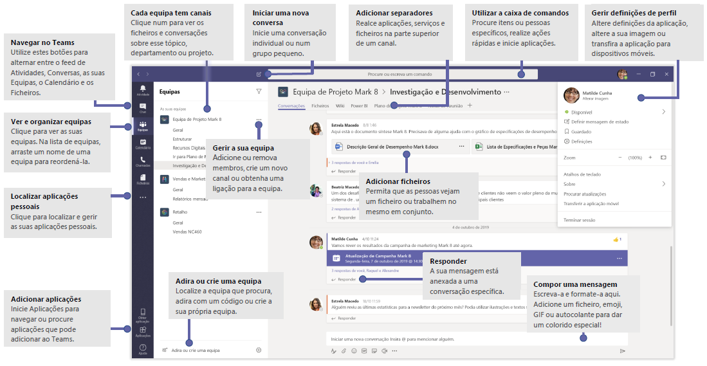The width and height of the screenshot is (707, 366).
Task: Select Estruturar channel
Action: 182,140
